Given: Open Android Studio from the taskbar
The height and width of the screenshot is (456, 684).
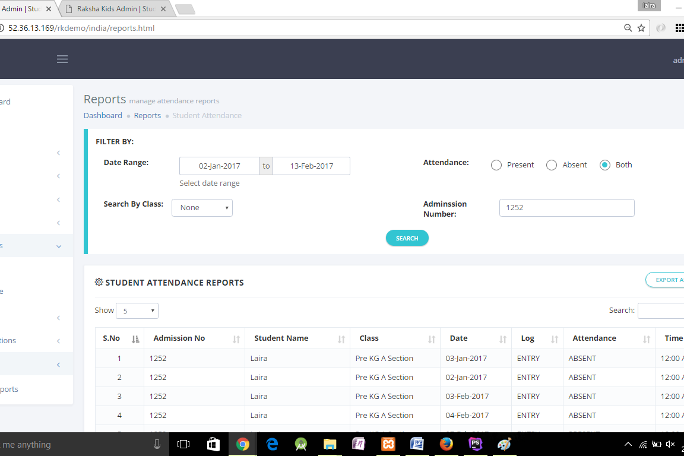Looking at the screenshot, I should point(301,444).
